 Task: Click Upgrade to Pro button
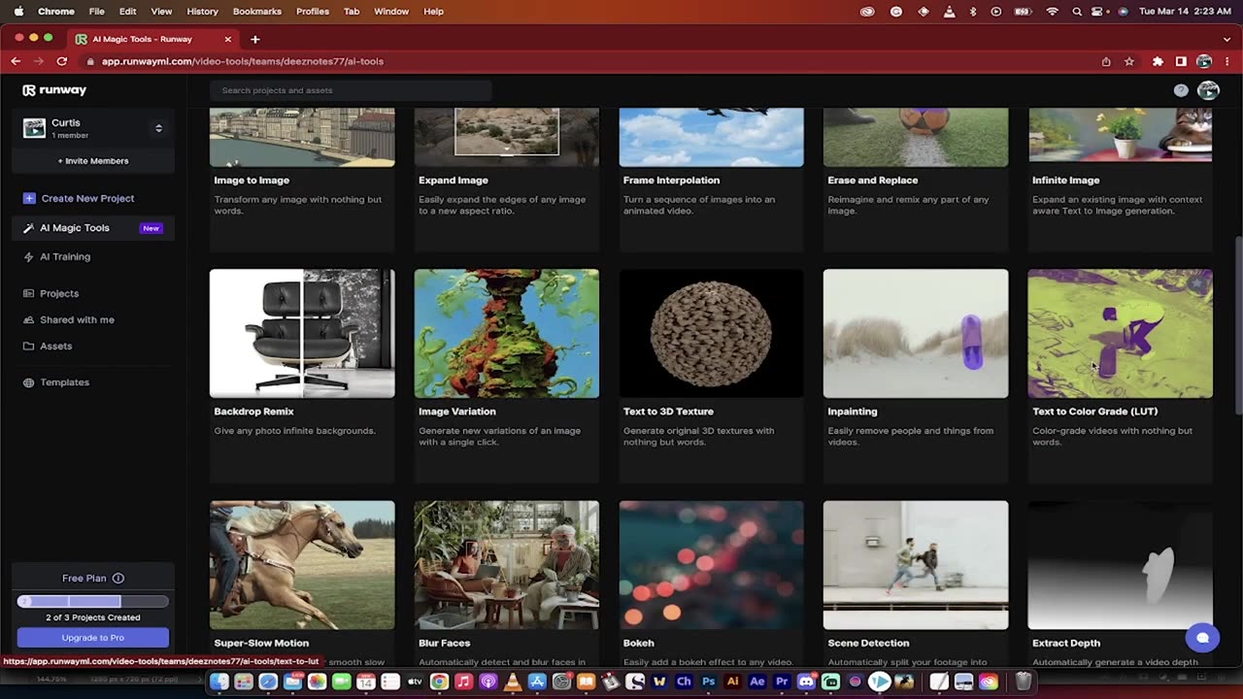click(93, 638)
